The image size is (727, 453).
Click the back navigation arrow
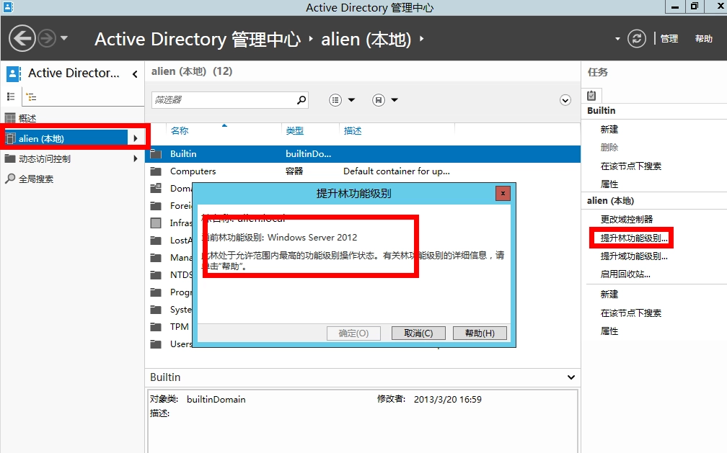[x=22, y=38]
